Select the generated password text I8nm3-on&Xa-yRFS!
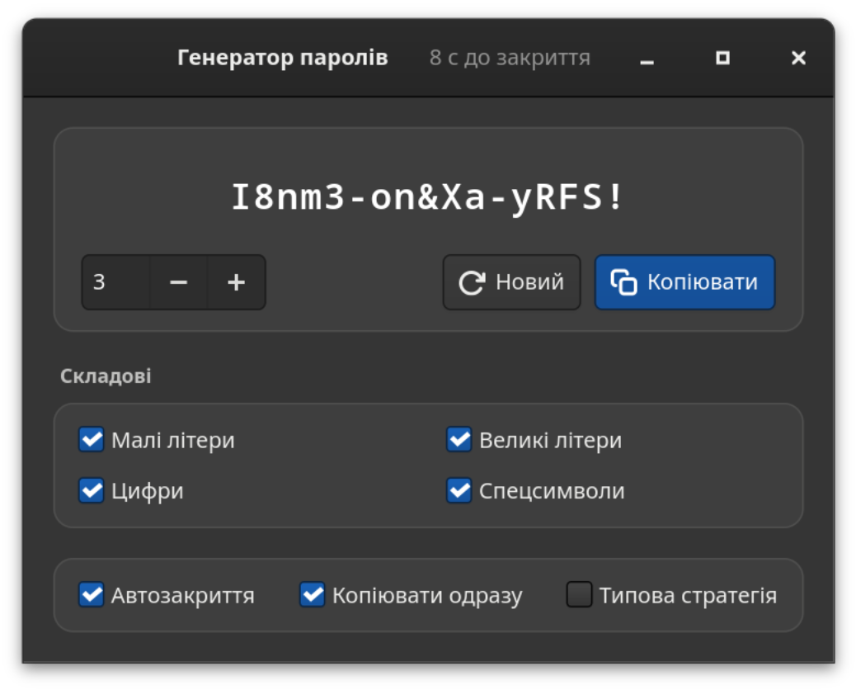856x690 pixels. tap(427, 196)
